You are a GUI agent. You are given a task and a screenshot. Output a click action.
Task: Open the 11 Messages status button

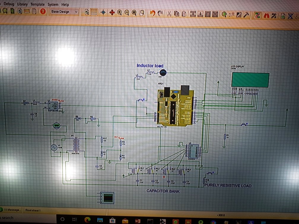pos(12,210)
